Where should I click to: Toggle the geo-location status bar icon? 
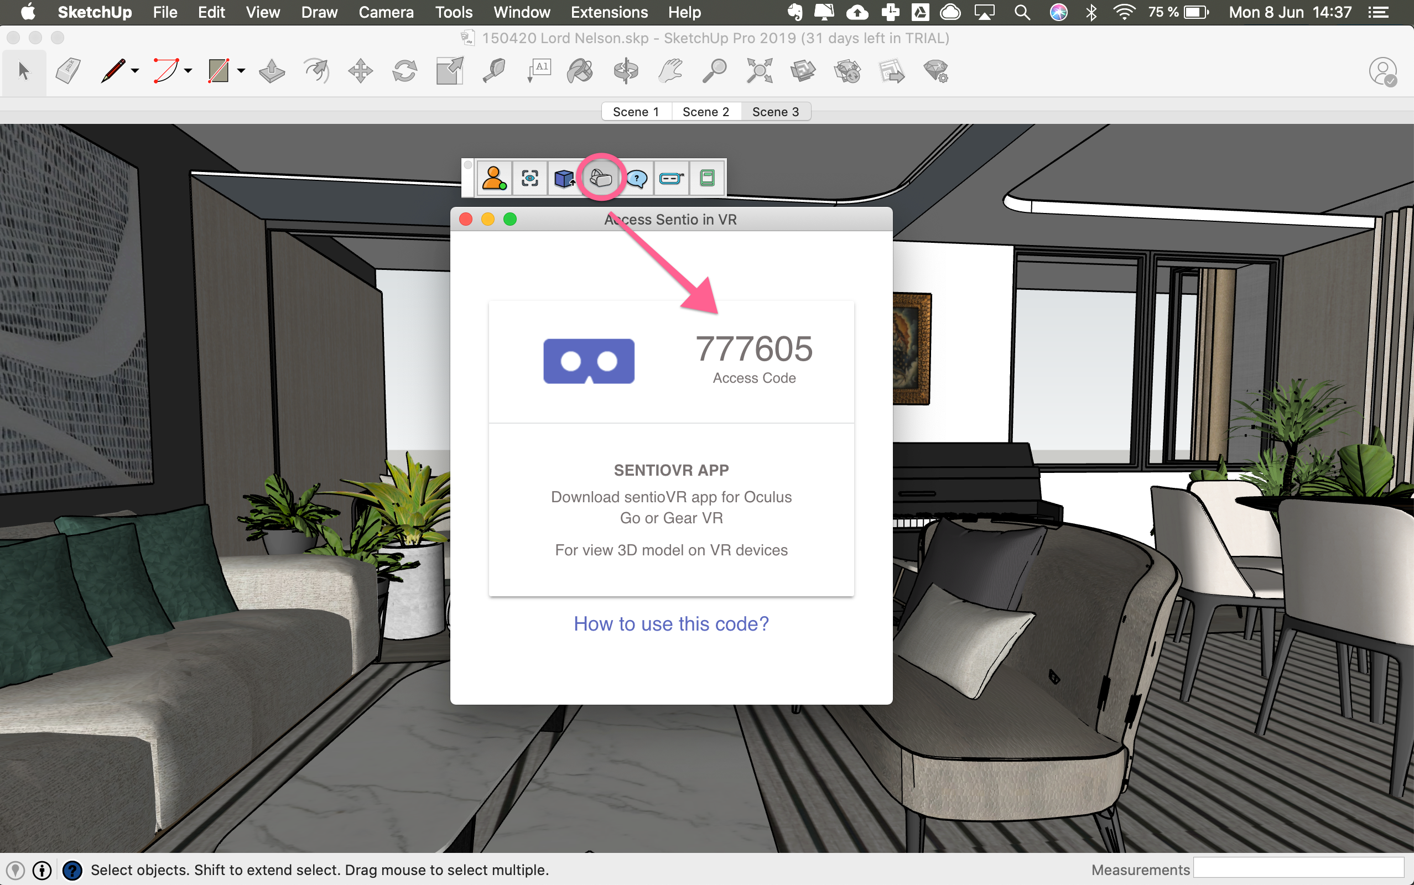pyautogui.click(x=16, y=870)
